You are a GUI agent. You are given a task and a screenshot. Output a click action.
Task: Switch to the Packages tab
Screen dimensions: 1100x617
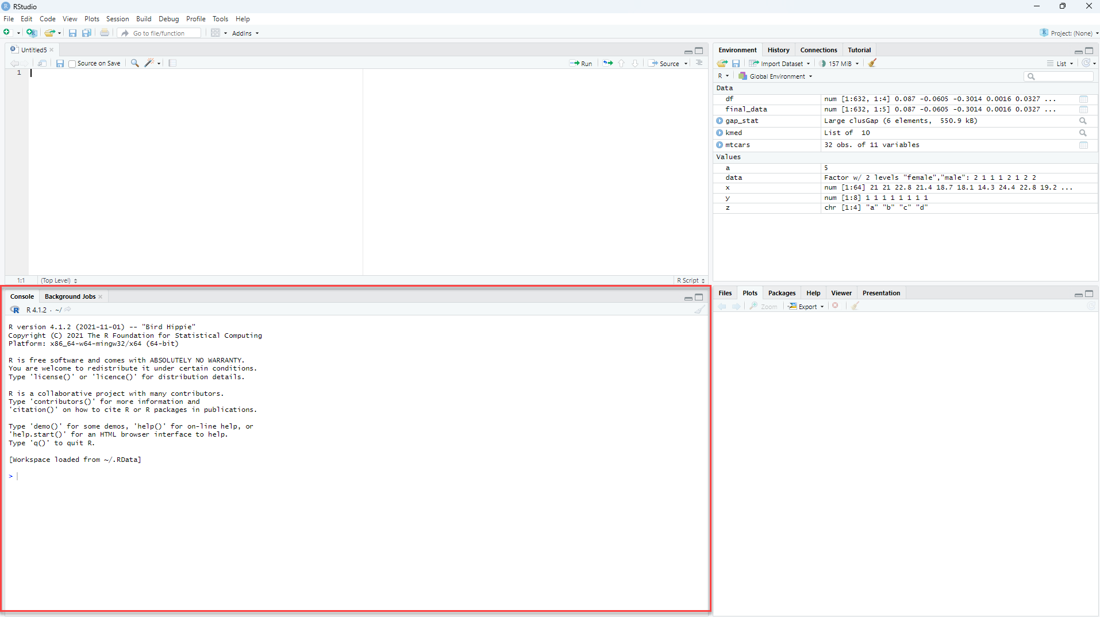pos(782,293)
